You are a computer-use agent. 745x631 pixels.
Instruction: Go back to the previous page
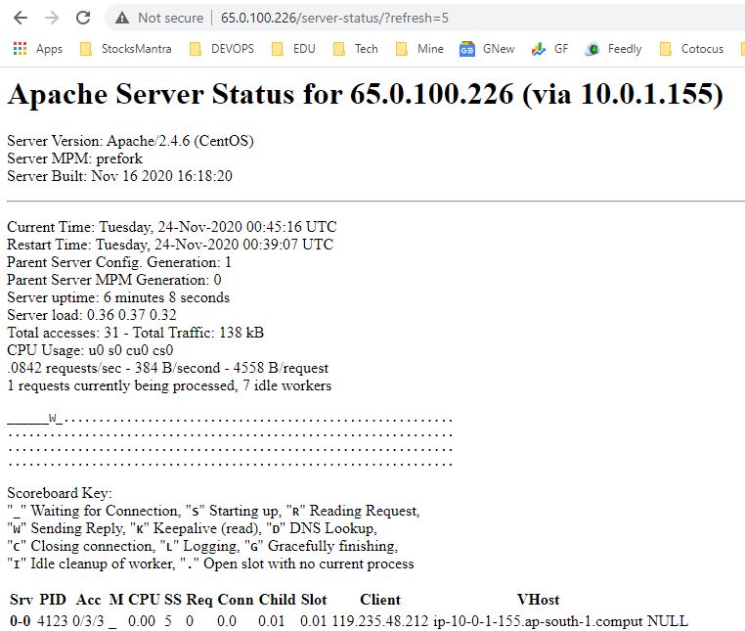(20, 18)
